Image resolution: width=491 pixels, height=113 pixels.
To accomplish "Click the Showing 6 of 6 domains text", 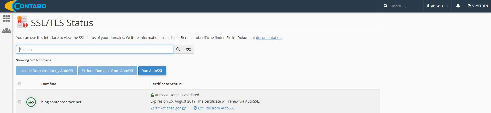I will 34,60.
